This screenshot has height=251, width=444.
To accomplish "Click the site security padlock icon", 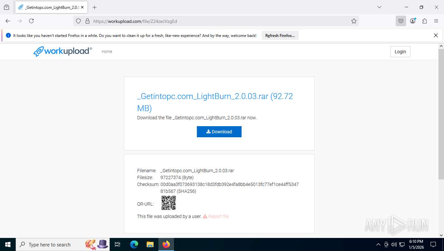I will pos(87,21).
